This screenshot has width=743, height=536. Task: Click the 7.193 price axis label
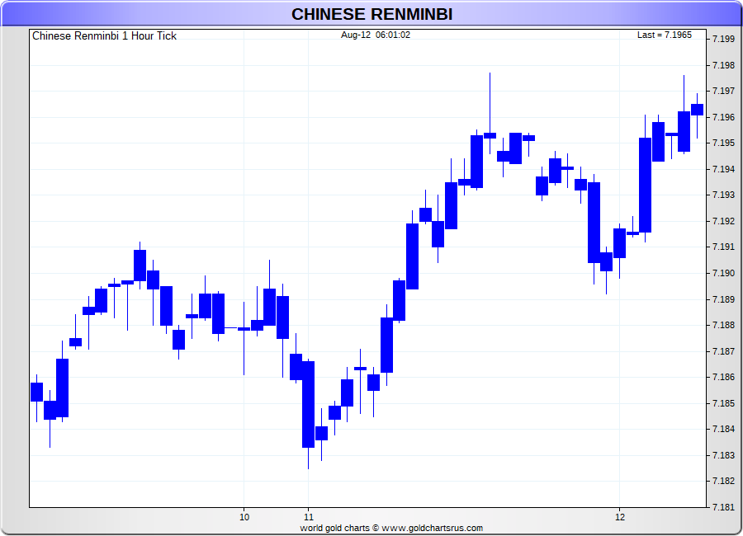coord(723,195)
